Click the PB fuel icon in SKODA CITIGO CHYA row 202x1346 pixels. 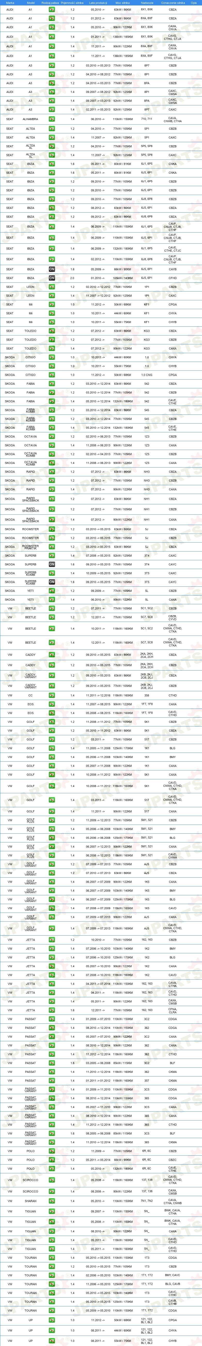(x=52, y=357)
